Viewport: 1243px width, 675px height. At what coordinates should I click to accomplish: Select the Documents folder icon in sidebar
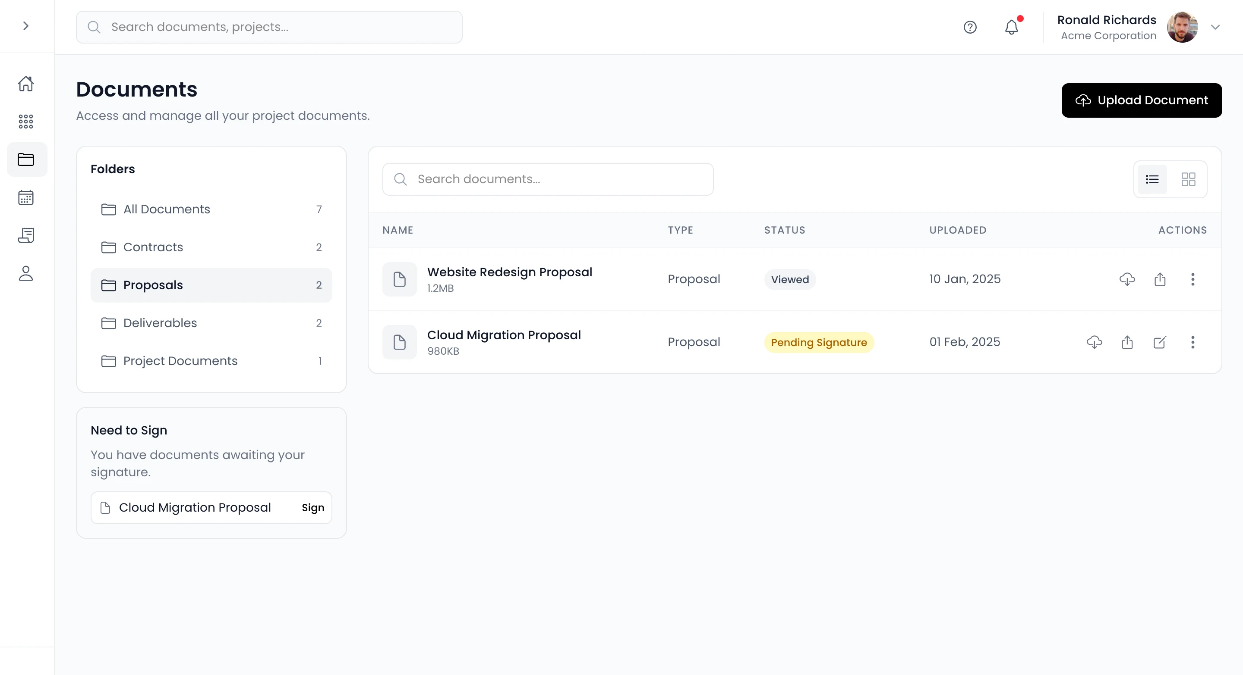(x=26, y=159)
